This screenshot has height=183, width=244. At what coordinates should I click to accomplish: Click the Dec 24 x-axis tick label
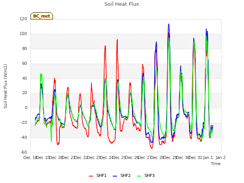point(107,157)
